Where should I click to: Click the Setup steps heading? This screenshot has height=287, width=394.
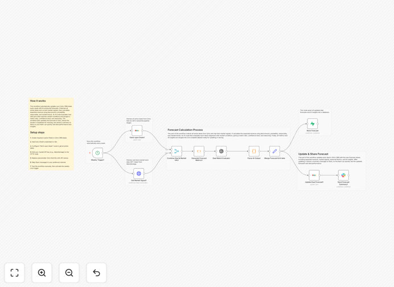(x=37, y=132)
